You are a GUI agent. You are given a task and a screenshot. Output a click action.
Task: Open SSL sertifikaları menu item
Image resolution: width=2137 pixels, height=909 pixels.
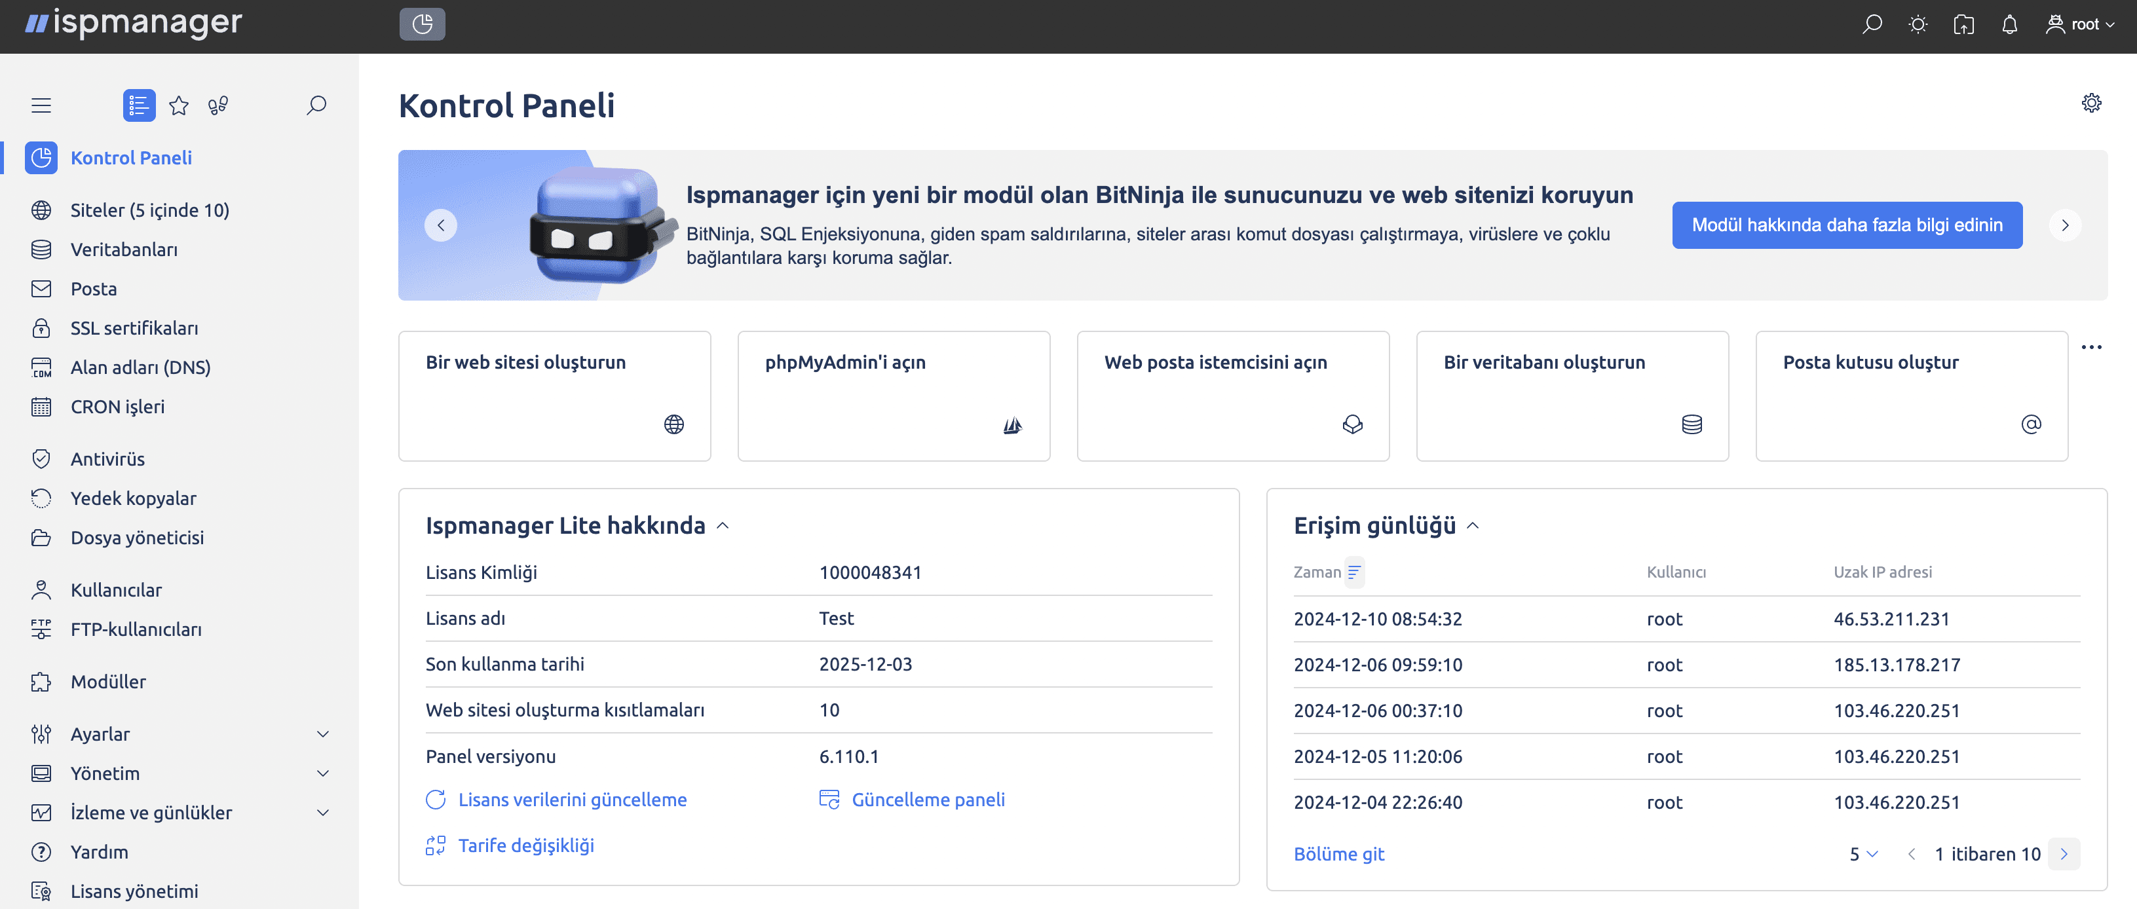point(134,329)
